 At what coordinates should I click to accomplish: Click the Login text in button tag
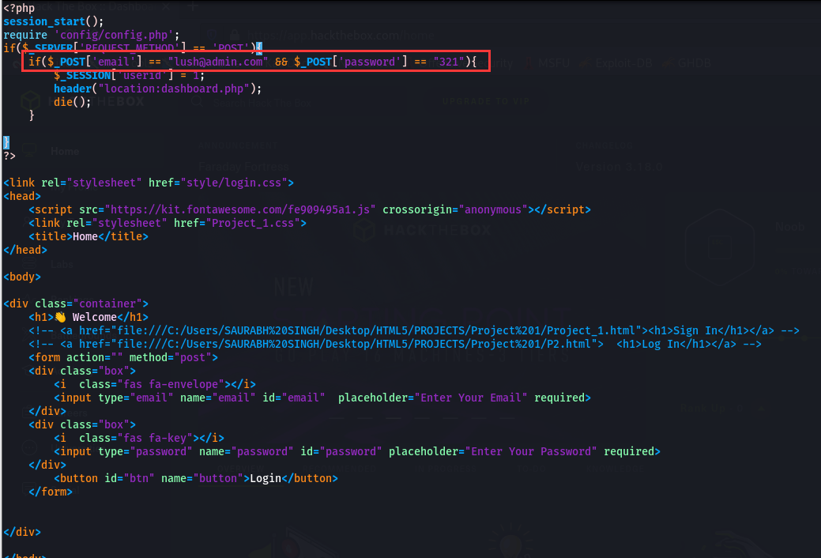tap(266, 478)
